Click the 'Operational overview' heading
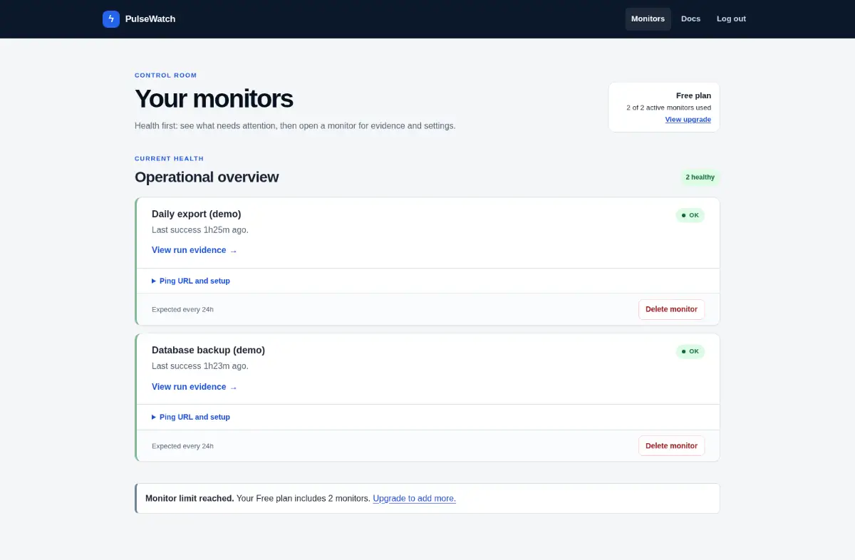The image size is (855, 560). (x=207, y=177)
